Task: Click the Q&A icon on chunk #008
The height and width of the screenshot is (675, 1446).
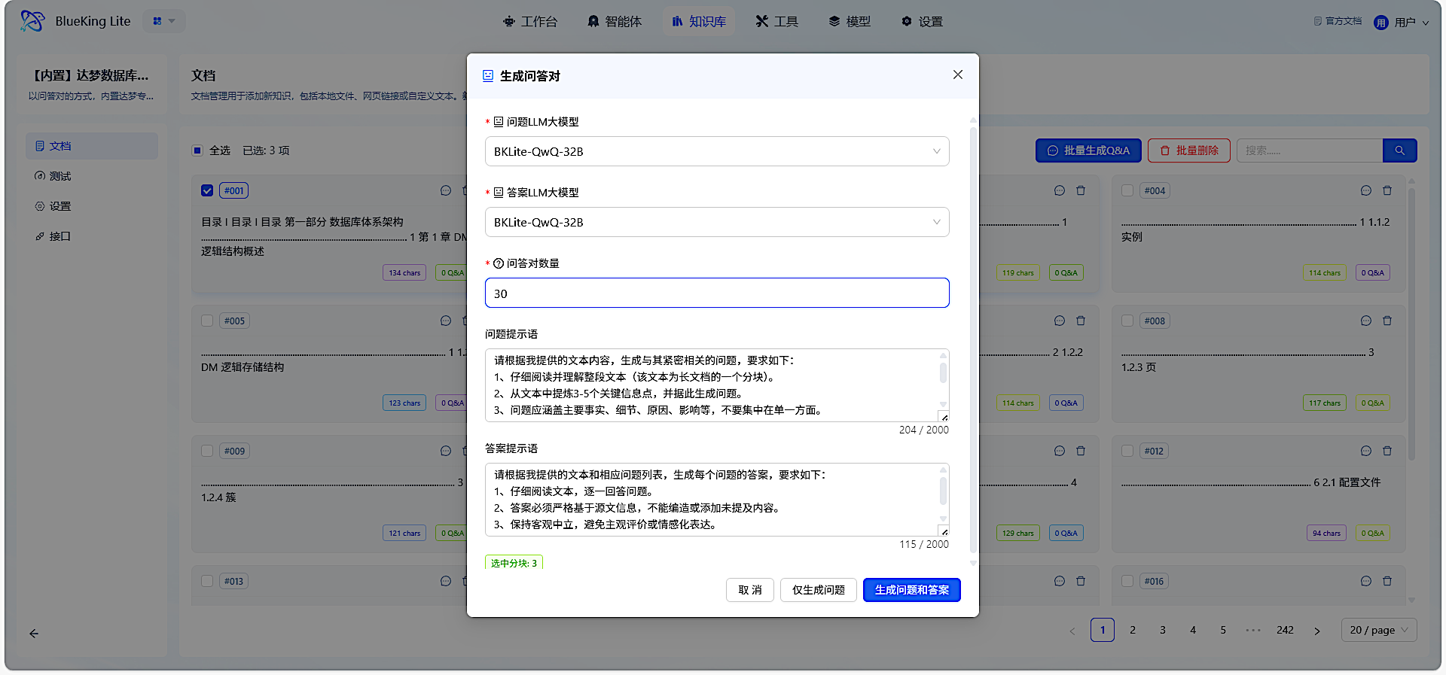Action: tap(1366, 321)
